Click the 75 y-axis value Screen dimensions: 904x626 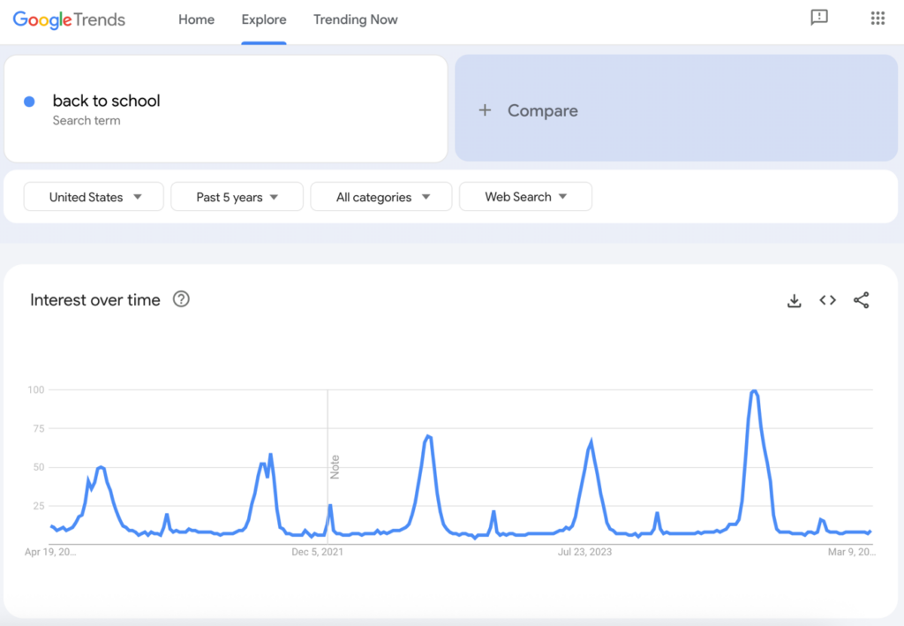tap(39, 428)
